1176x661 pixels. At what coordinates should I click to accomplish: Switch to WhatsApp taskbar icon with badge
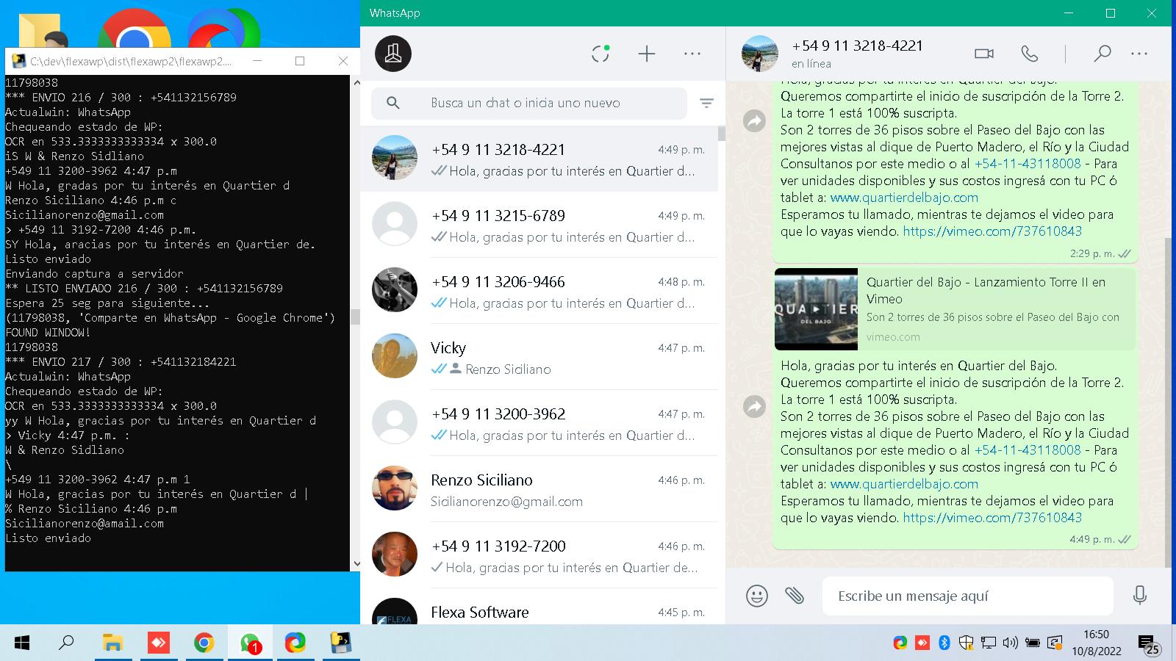(x=250, y=643)
